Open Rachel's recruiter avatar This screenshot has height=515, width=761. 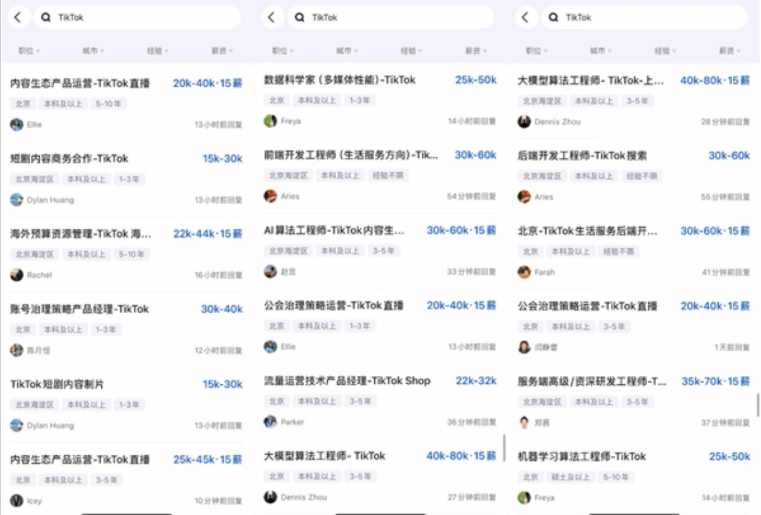tap(17, 275)
